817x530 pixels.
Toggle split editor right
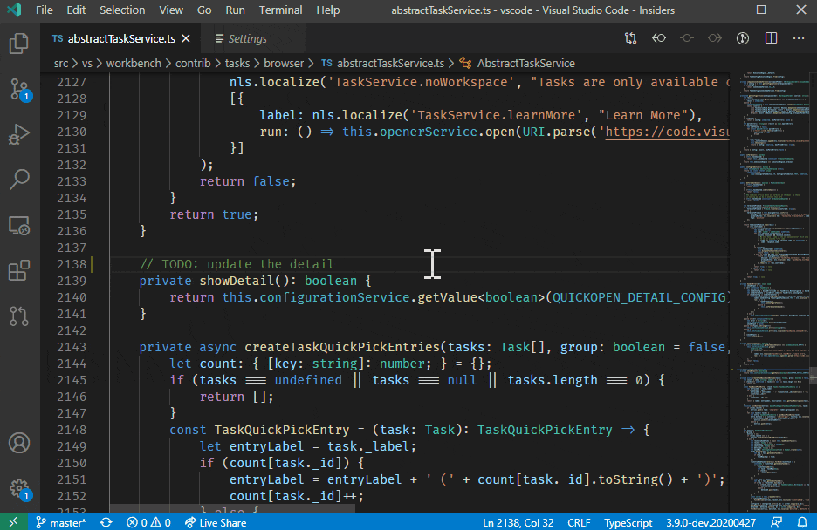(771, 38)
